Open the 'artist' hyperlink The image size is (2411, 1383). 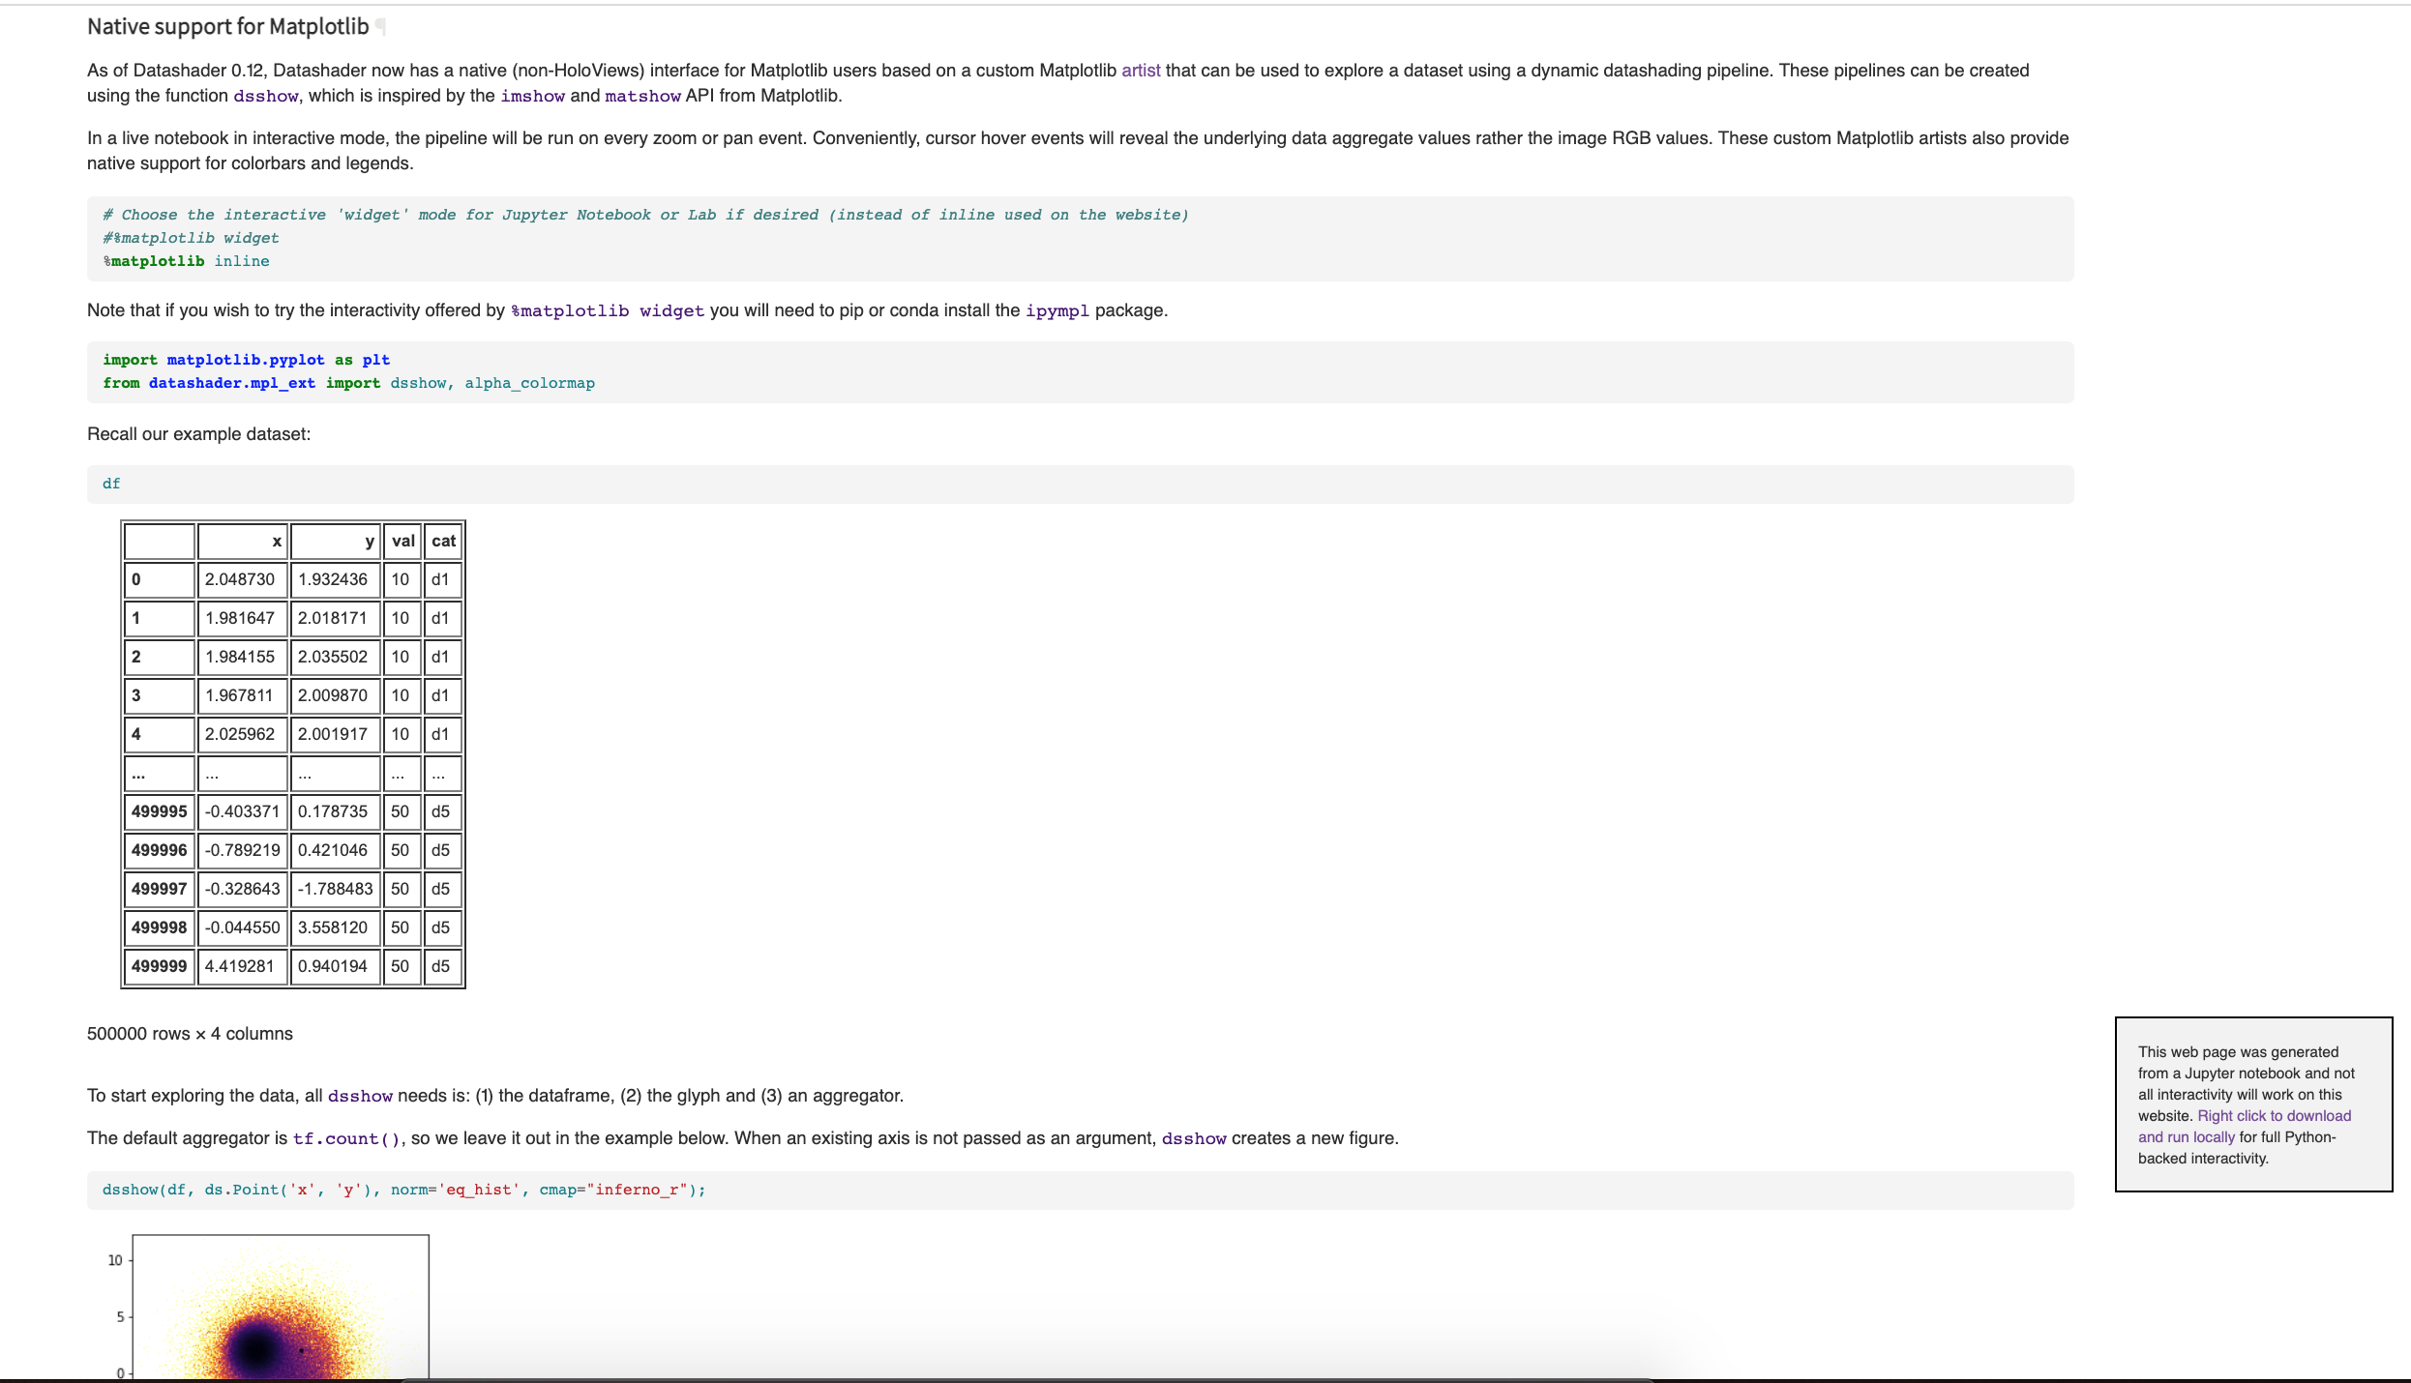tap(1140, 70)
